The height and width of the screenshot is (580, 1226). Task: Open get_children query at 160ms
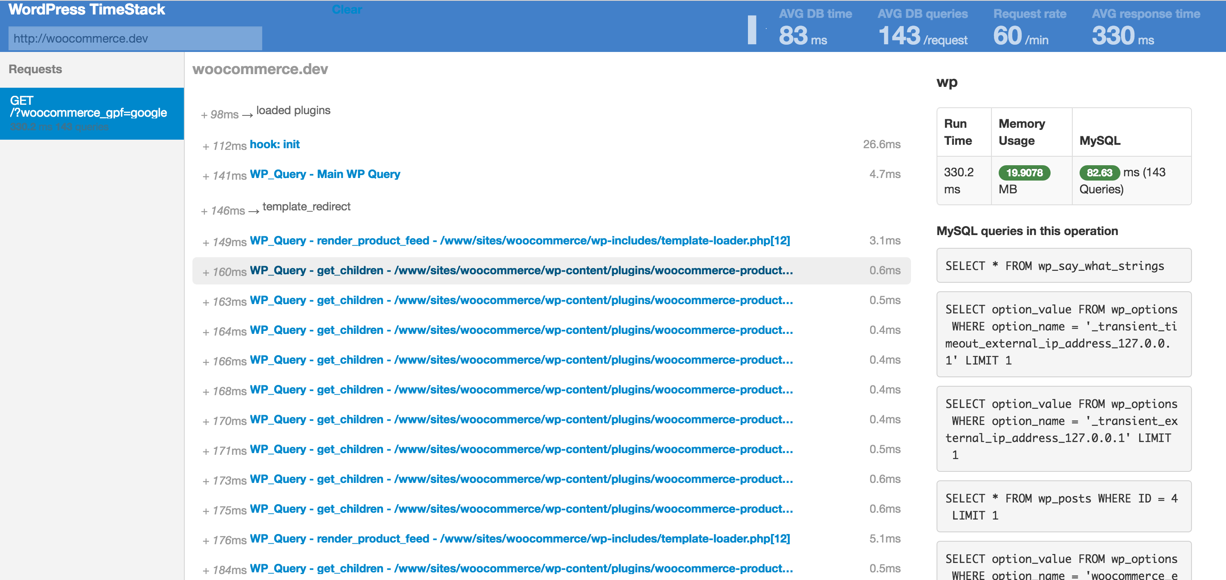(521, 270)
